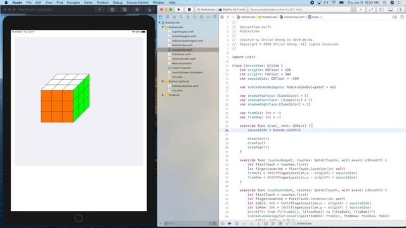
Task: Tap the orange front face center square
Action: pyautogui.click(x=57, y=106)
